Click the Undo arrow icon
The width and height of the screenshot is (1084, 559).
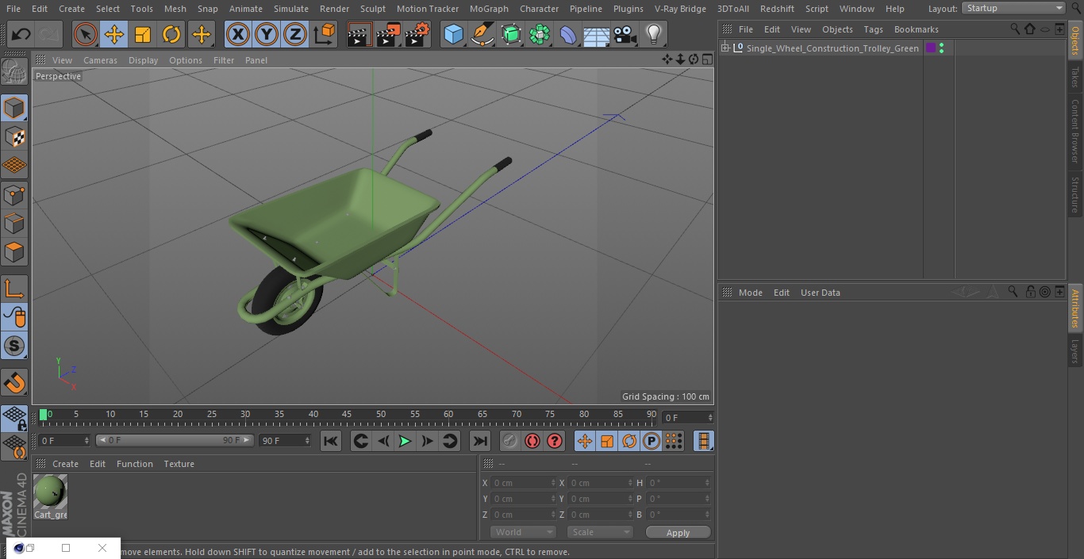coord(21,34)
